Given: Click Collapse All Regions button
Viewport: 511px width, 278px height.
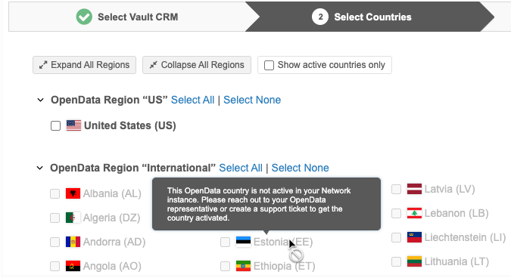Looking at the screenshot, I should (197, 65).
